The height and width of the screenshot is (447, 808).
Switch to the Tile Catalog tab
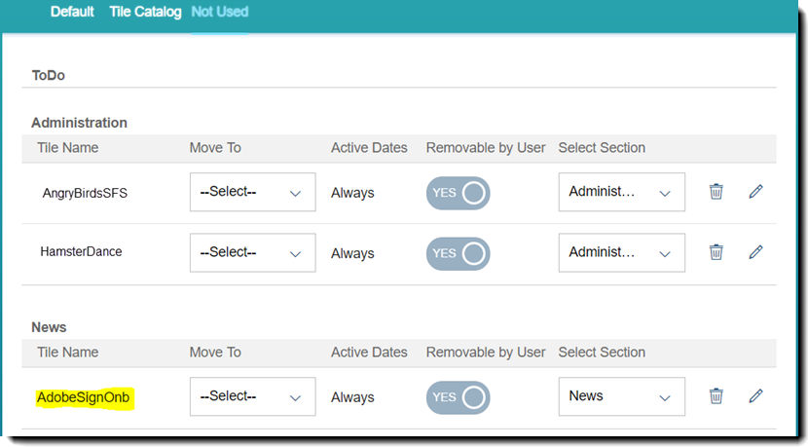click(x=145, y=12)
